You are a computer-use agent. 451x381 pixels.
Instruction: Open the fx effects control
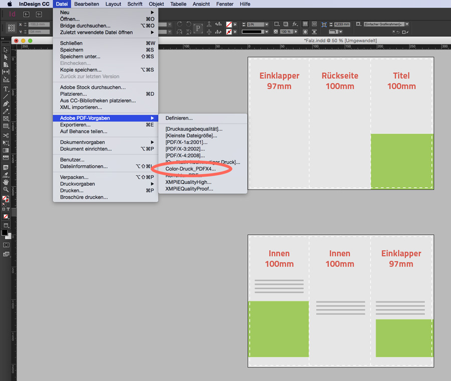295,24
